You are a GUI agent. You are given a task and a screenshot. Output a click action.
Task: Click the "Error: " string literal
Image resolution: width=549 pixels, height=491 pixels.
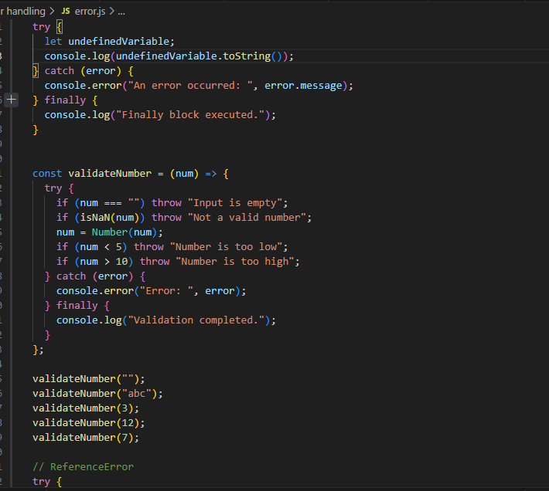pos(166,291)
